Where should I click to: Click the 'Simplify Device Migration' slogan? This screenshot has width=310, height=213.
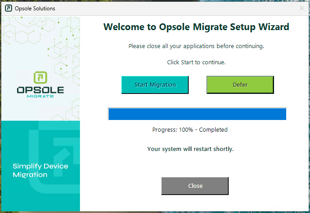point(40,170)
